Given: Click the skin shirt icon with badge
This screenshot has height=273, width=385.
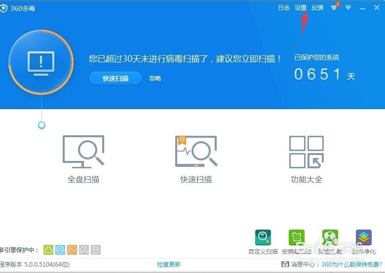Looking at the screenshot, I should 335,7.
